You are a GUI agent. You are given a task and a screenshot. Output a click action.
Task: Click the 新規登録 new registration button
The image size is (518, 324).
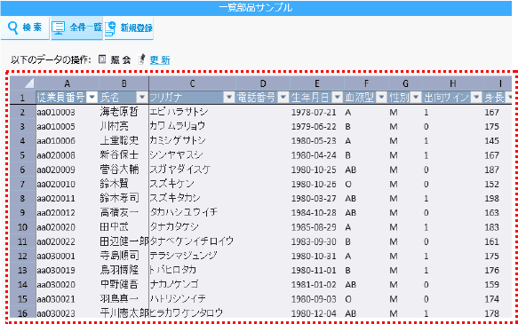129,28
